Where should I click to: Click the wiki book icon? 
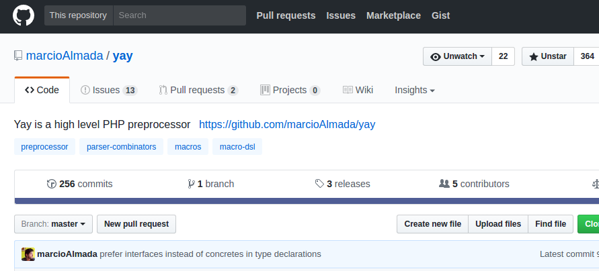tap(348, 90)
